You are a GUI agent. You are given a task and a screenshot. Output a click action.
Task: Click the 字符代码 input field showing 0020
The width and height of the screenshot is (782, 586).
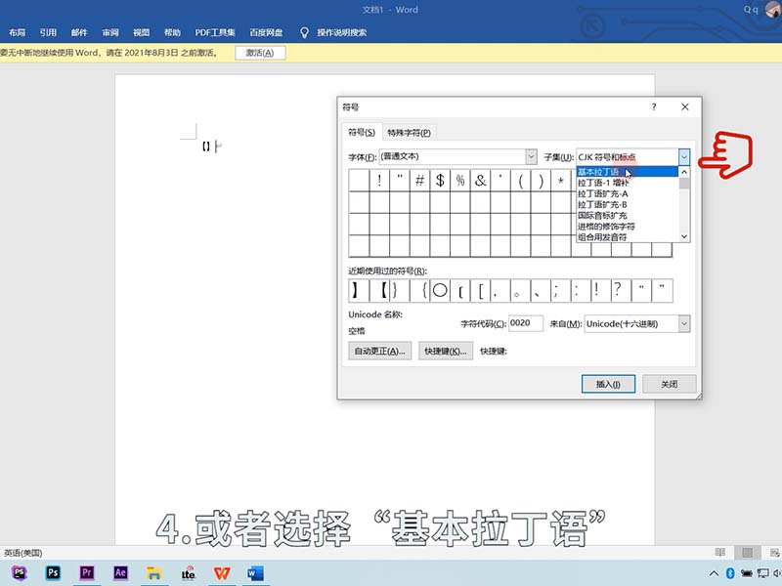526,323
